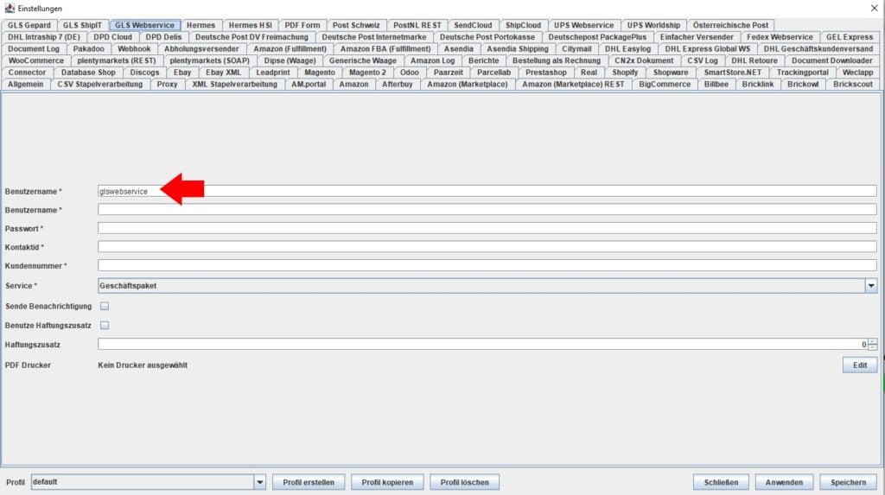Close the Einstellungen window
The height and width of the screenshot is (495, 885).
click(x=874, y=8)
